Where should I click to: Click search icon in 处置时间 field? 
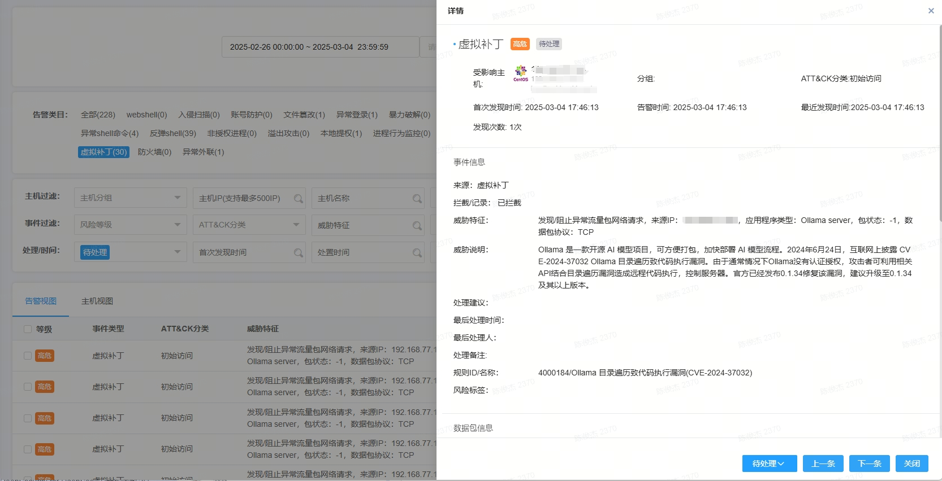tap(417, 253)
